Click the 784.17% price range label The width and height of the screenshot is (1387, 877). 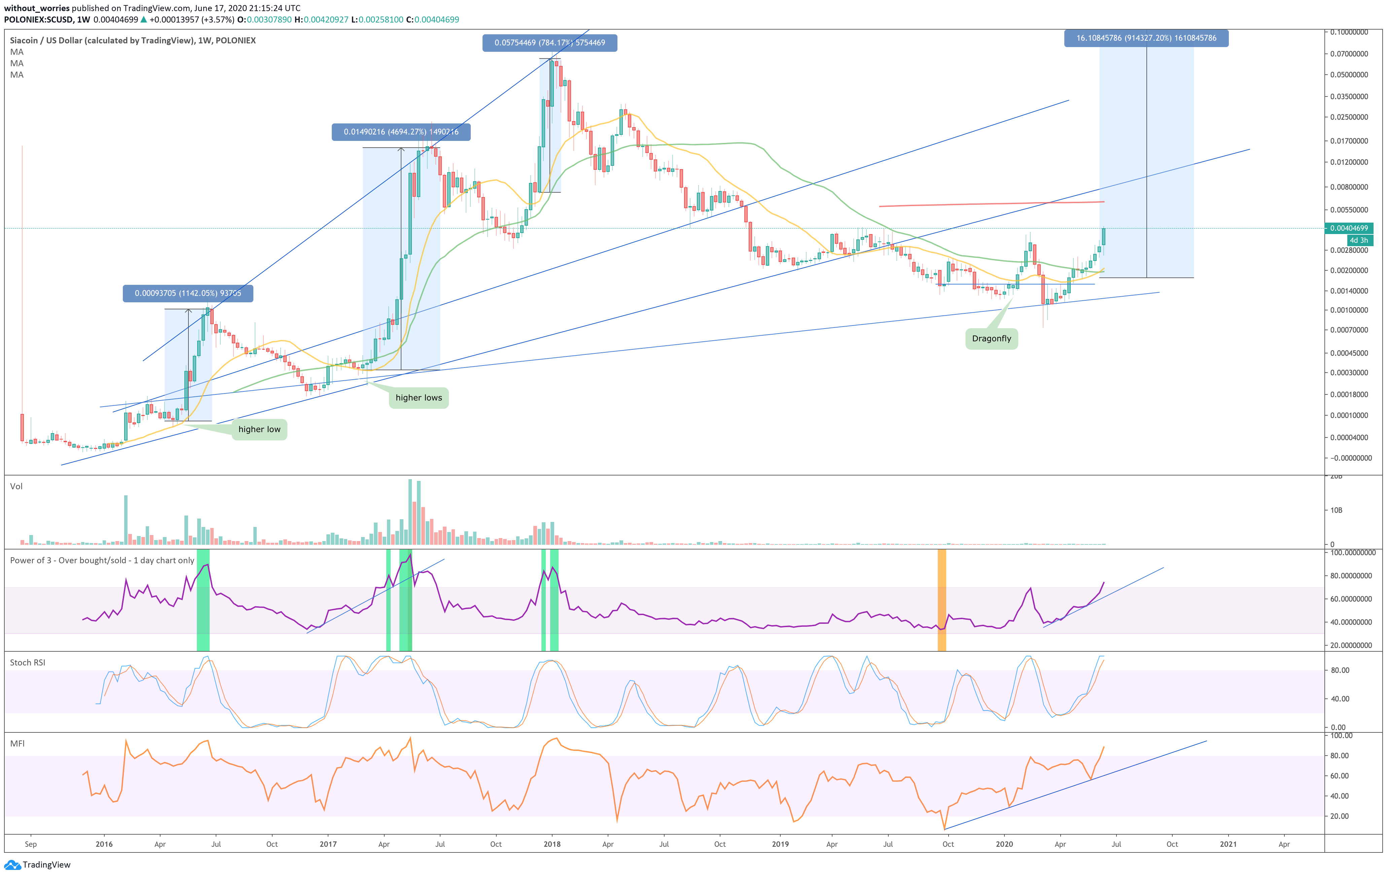(549, 43)
